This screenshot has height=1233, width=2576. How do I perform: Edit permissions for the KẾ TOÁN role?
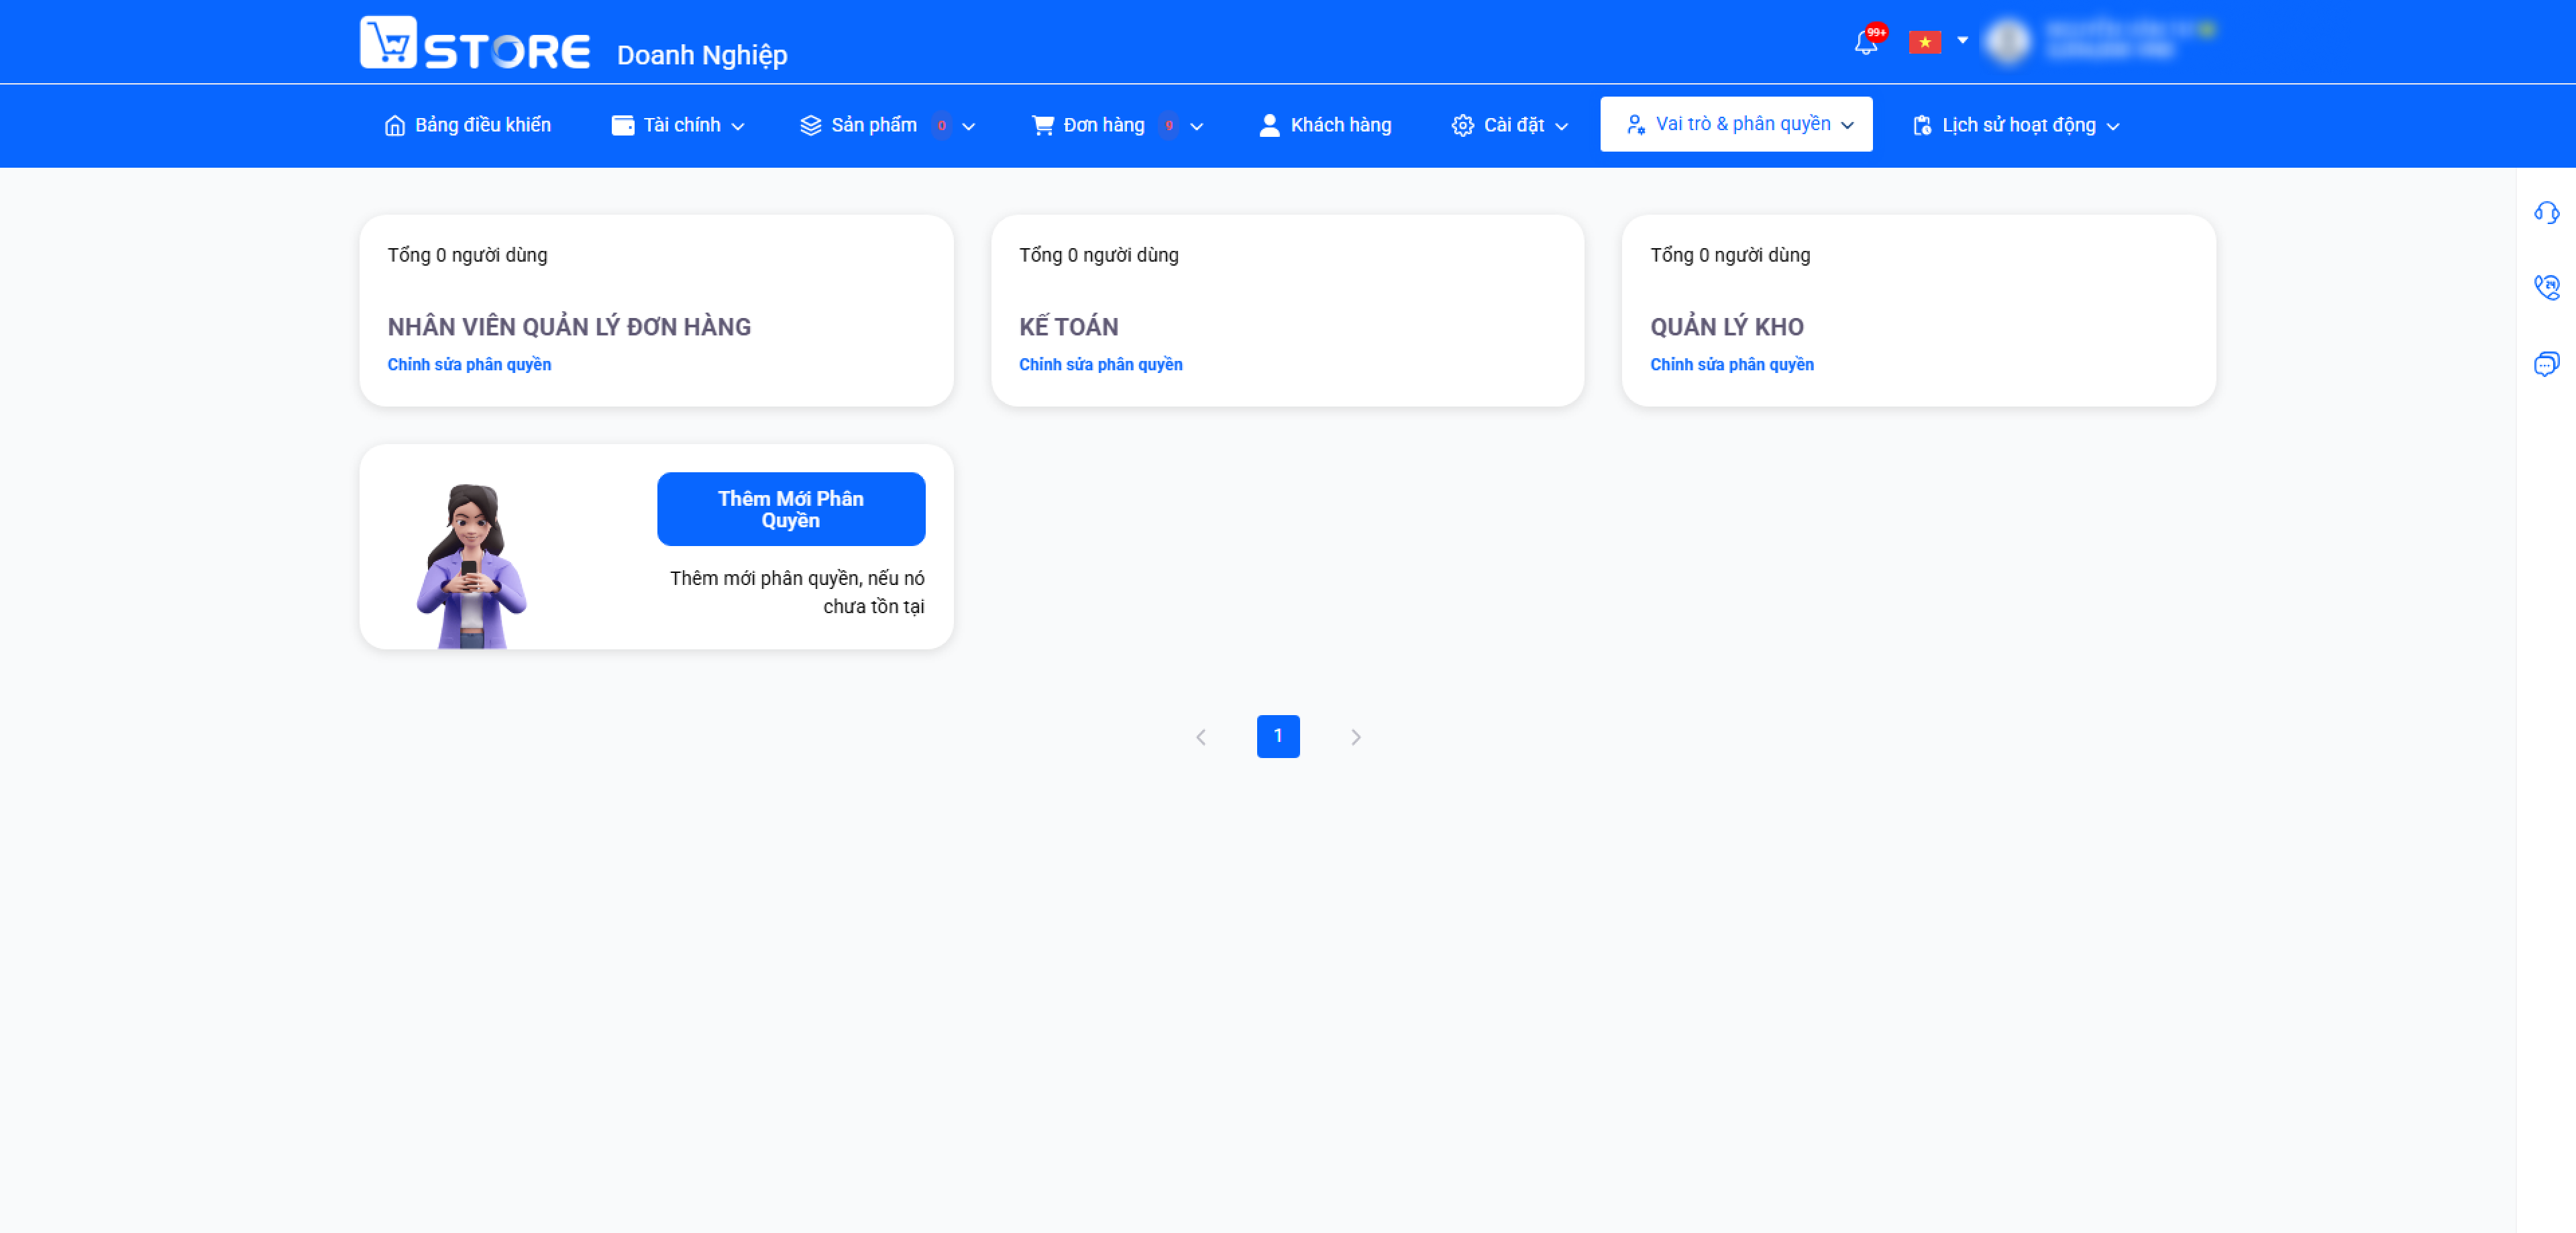(1100, 365)
